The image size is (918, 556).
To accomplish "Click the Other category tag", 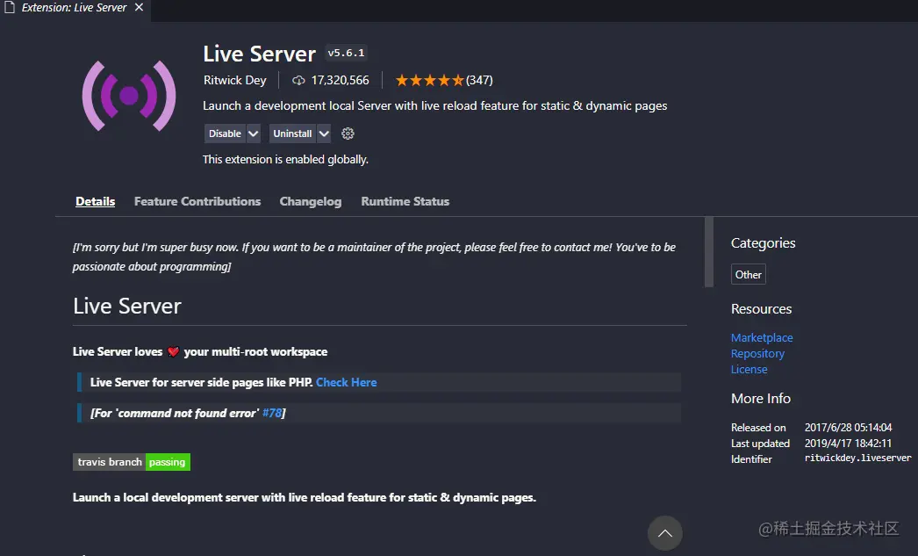I will 749,274.
